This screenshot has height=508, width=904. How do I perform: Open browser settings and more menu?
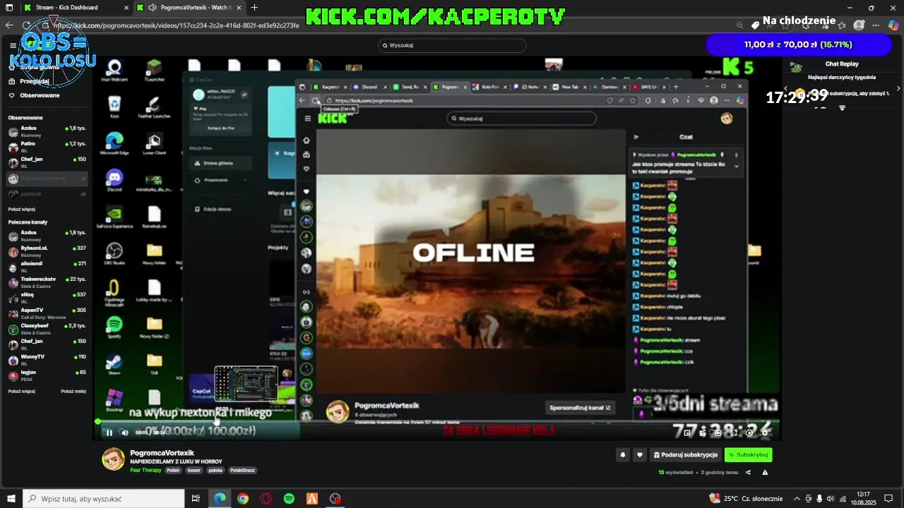point(876,25)
